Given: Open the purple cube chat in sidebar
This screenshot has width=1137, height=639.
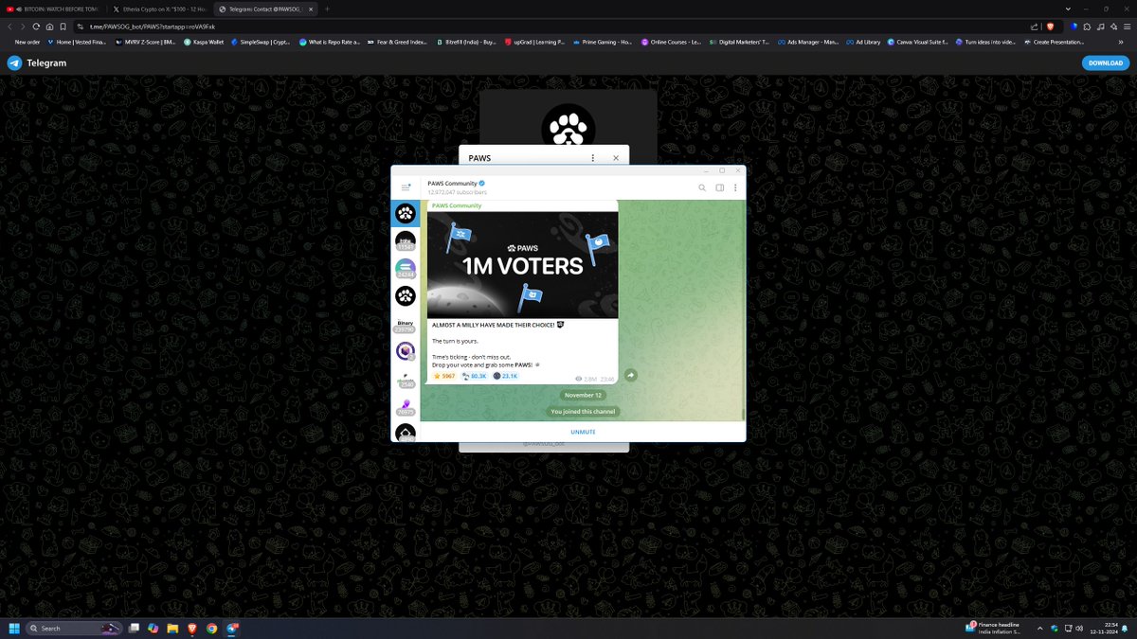Looking at the screenshot, I should [405, 351].
